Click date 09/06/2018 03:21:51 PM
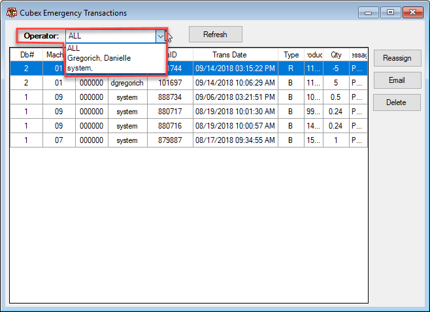The width and height of the screenshot is (430, 312). tap(235, 97)
